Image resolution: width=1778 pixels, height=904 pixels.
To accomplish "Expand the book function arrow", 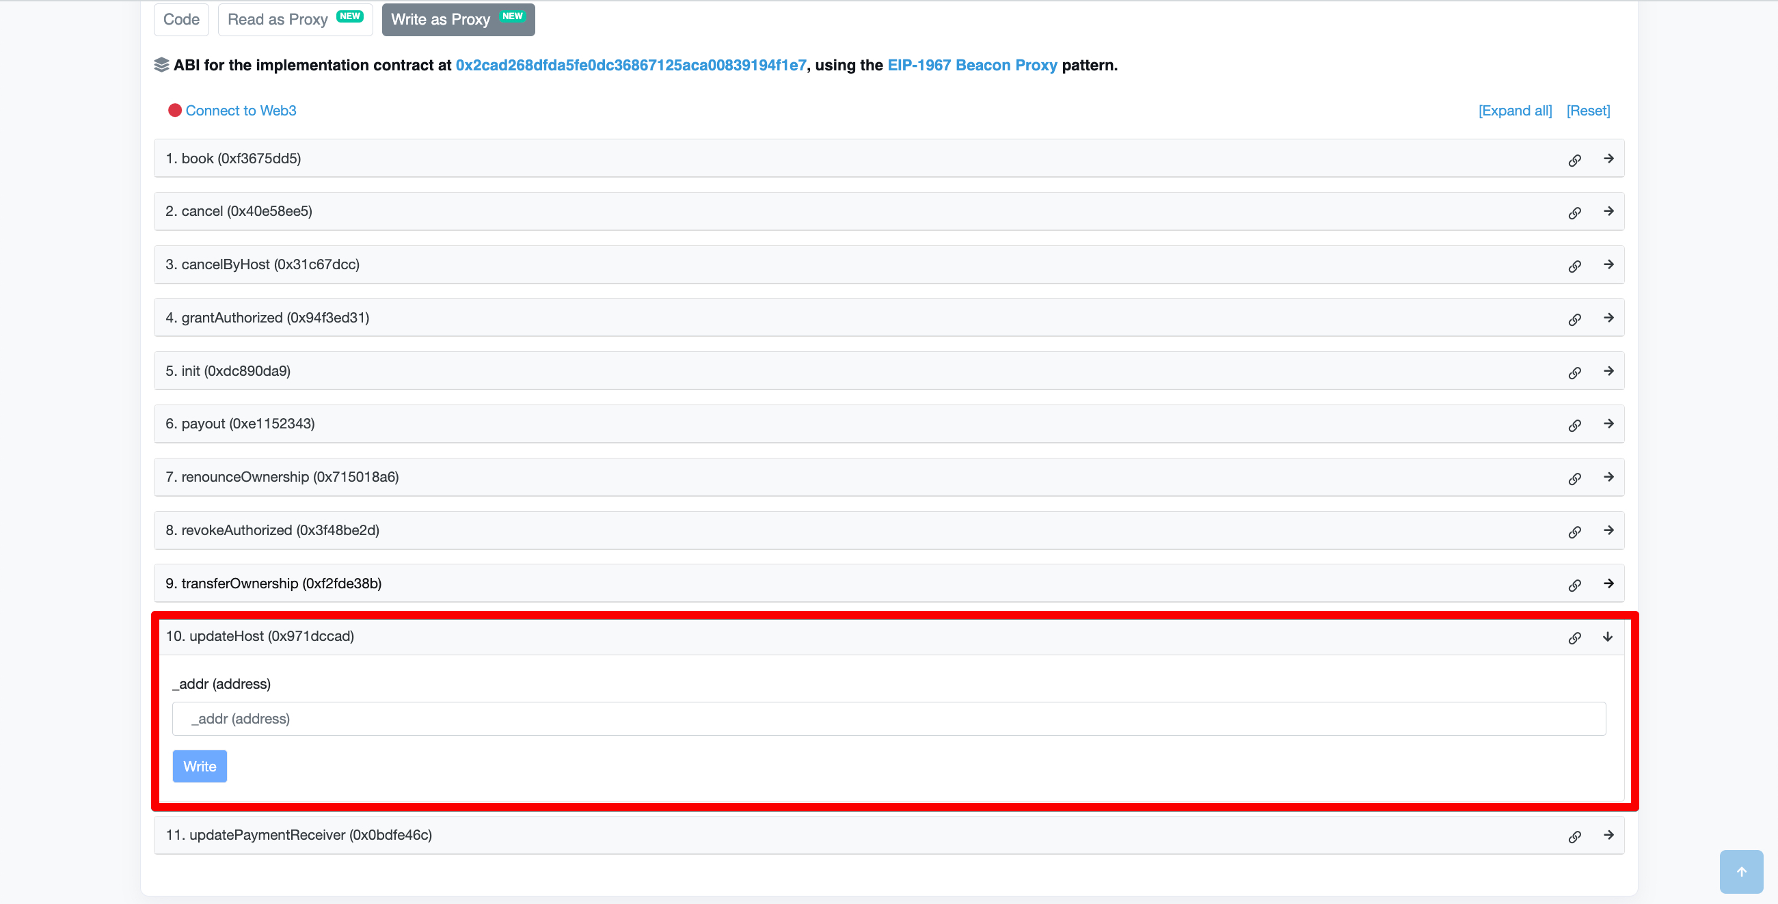I will point(1608,158).
